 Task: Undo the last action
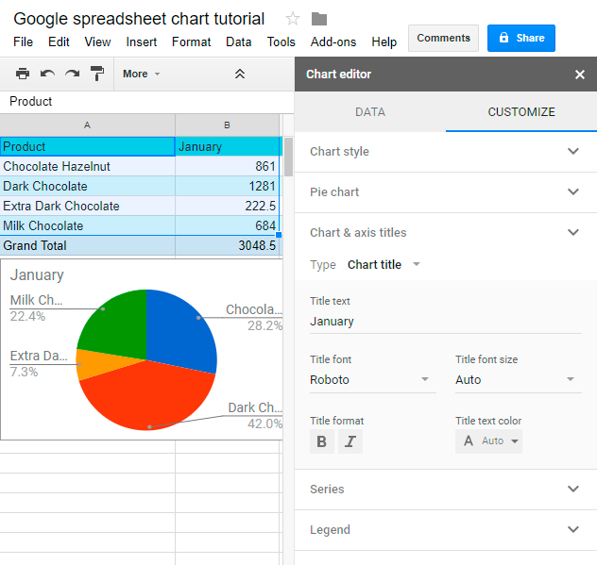(47, 74)
